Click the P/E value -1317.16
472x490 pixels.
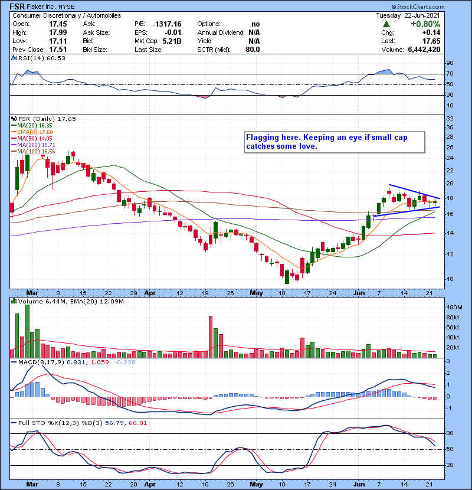click(167, 24)
